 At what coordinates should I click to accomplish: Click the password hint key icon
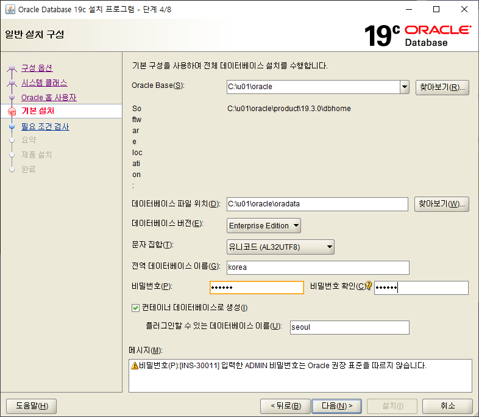(x=369, y=285)
